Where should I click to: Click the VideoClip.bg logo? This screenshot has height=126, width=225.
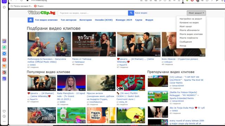[x=41, y=13]
